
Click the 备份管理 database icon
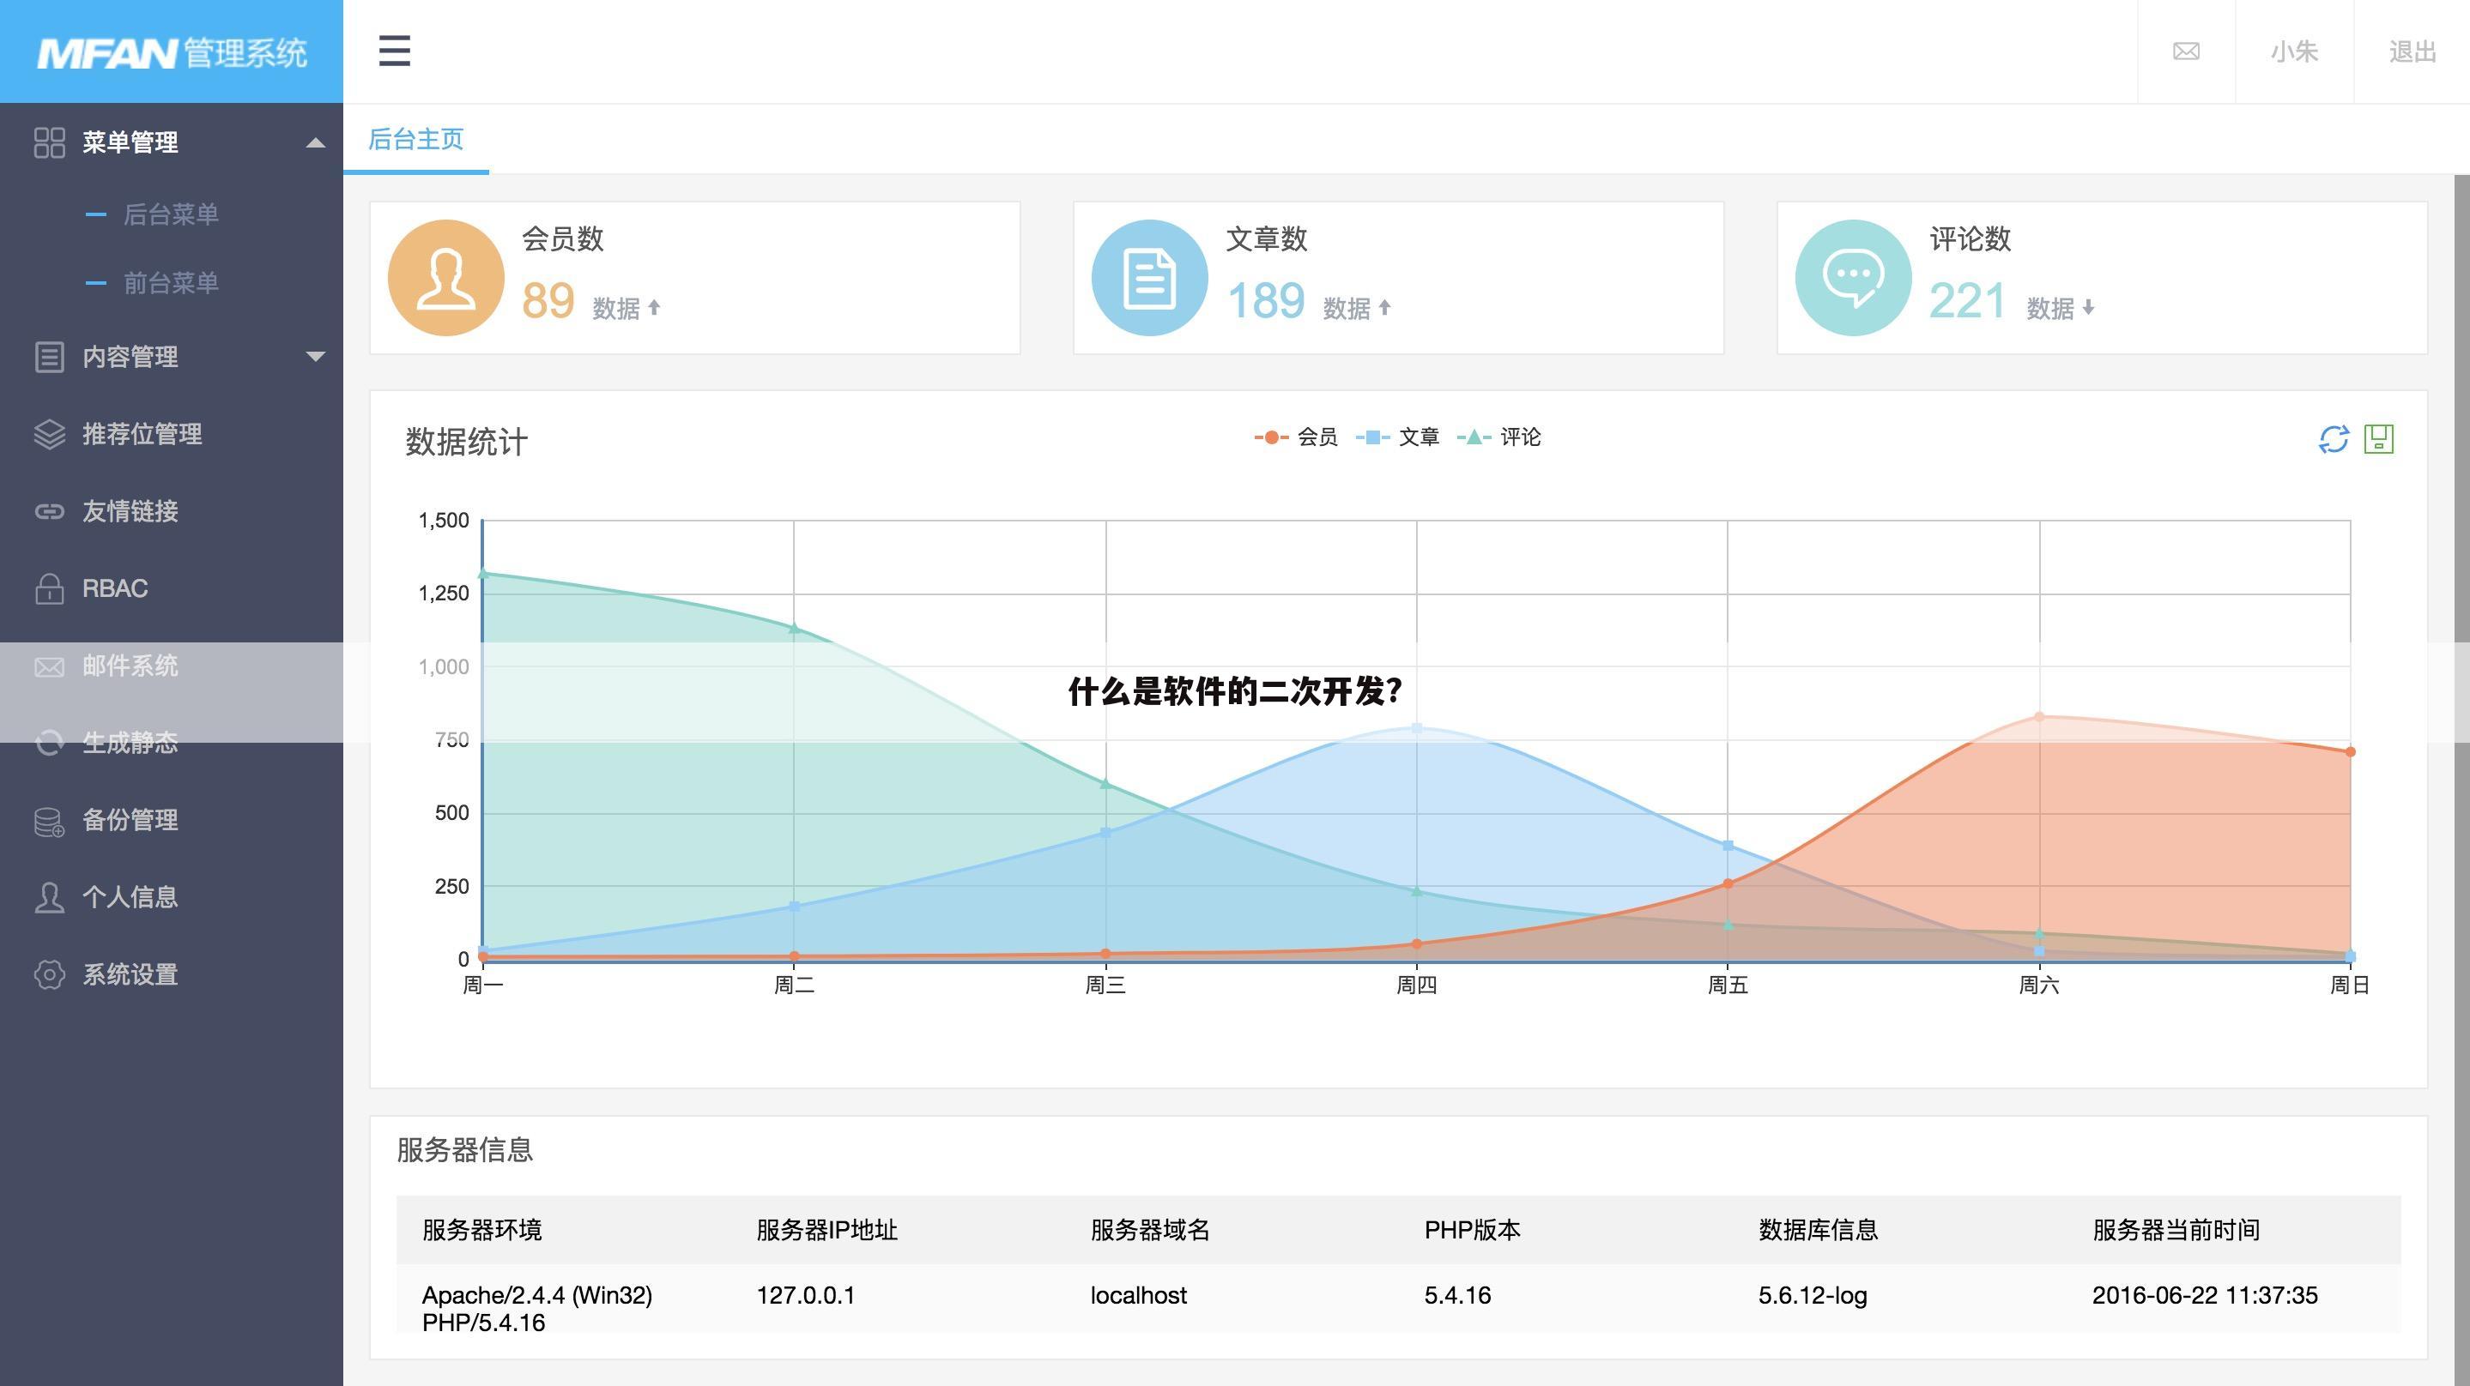coord(49,822)
